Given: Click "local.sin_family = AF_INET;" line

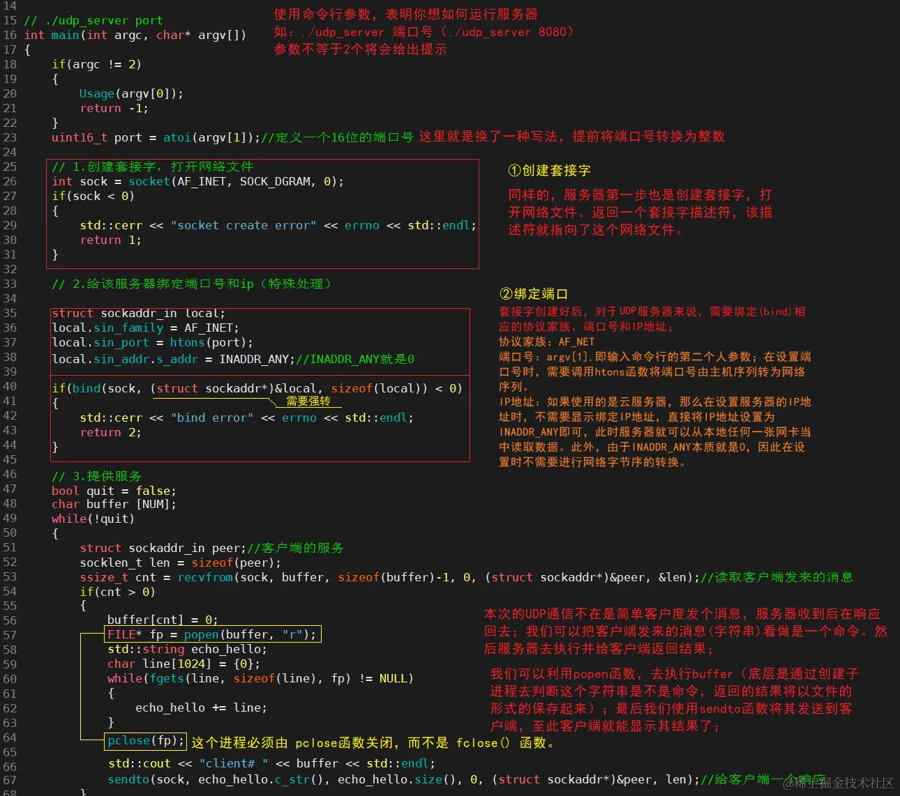Looking at the screenshot, I should 145,328.
